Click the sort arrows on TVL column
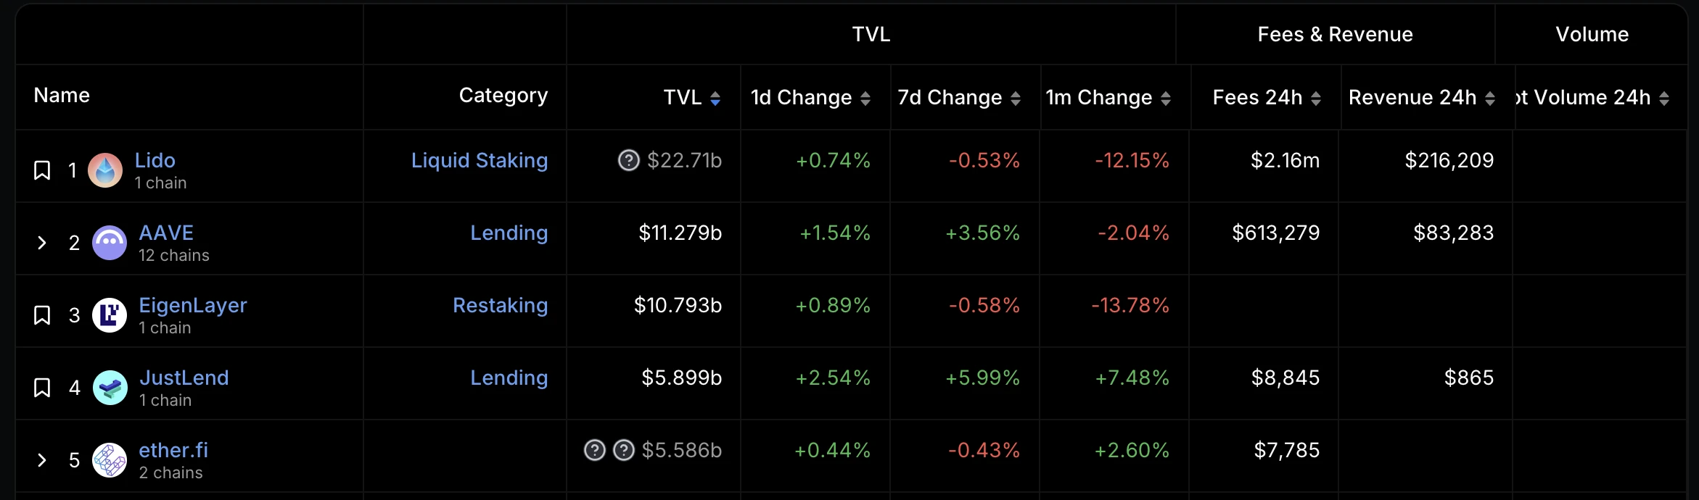Screen dimensions: 1699x500 tap(715, 98)
